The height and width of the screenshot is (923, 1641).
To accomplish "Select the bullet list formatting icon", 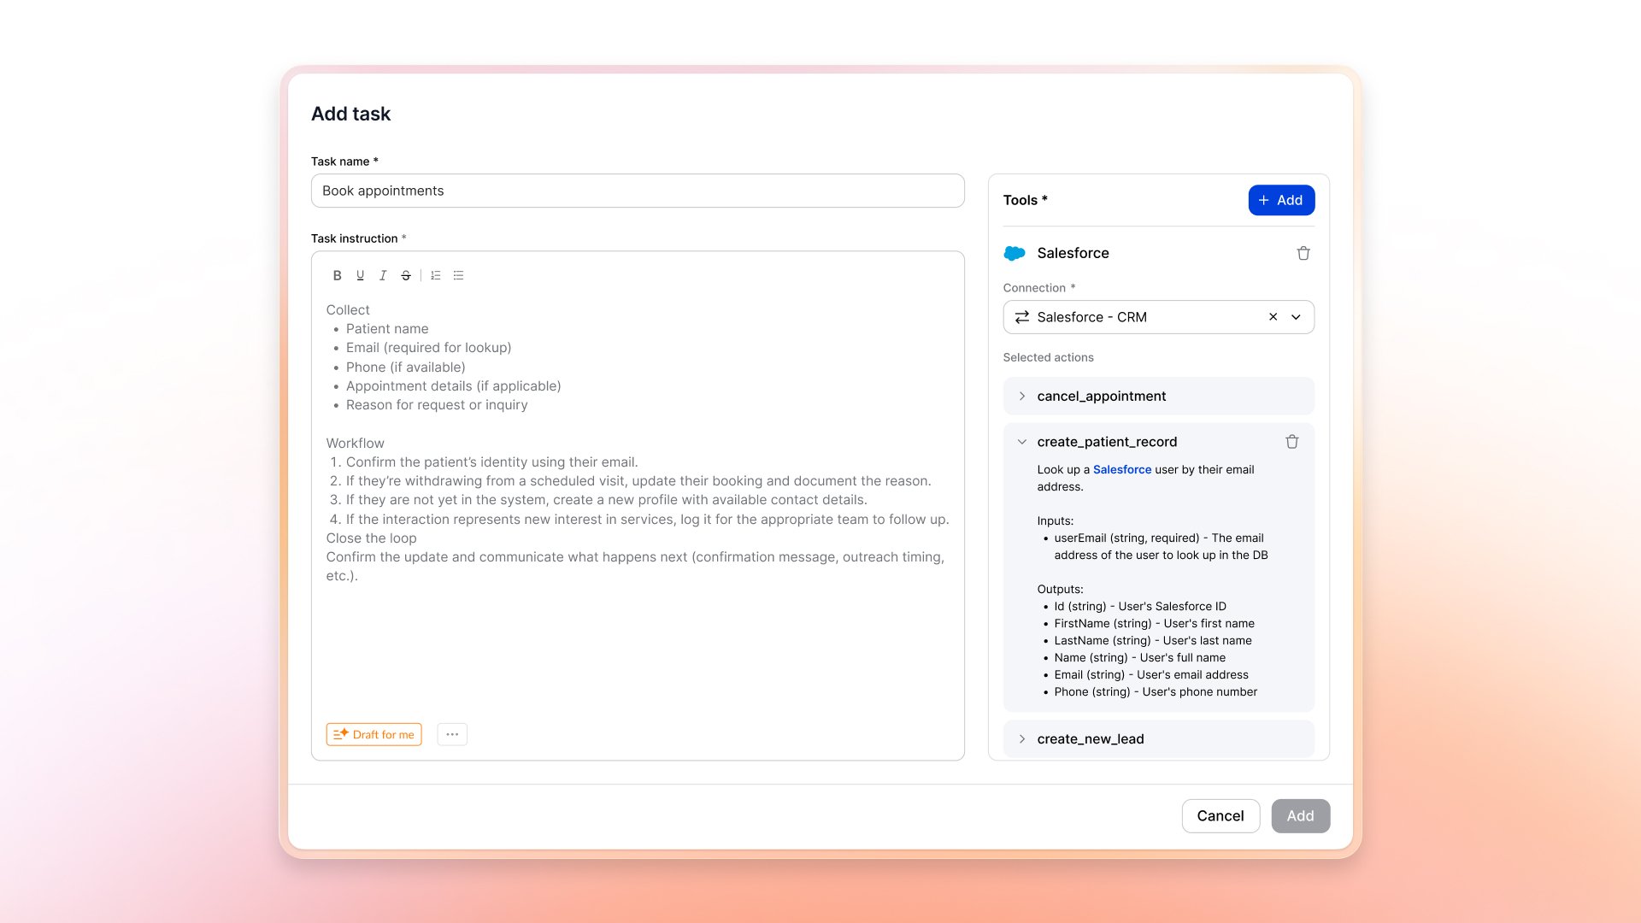I will (x=458, y=275).
